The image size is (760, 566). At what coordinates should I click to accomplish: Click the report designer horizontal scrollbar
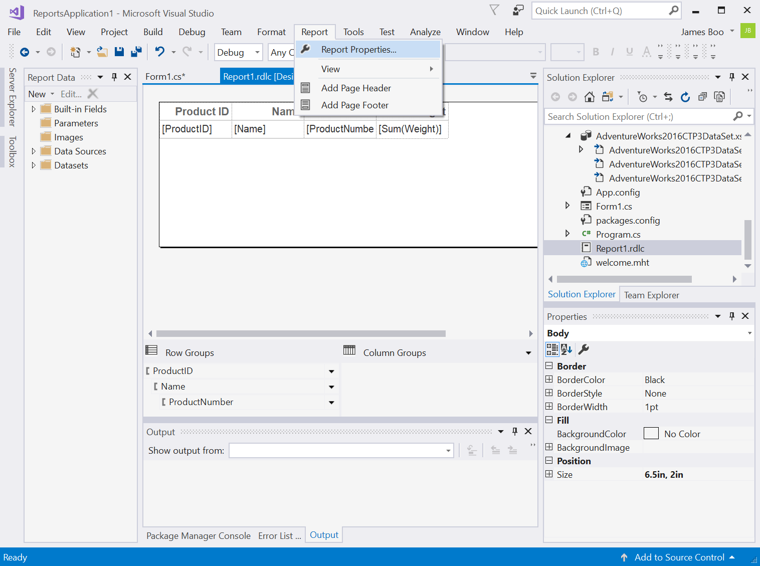click(301, 333)
